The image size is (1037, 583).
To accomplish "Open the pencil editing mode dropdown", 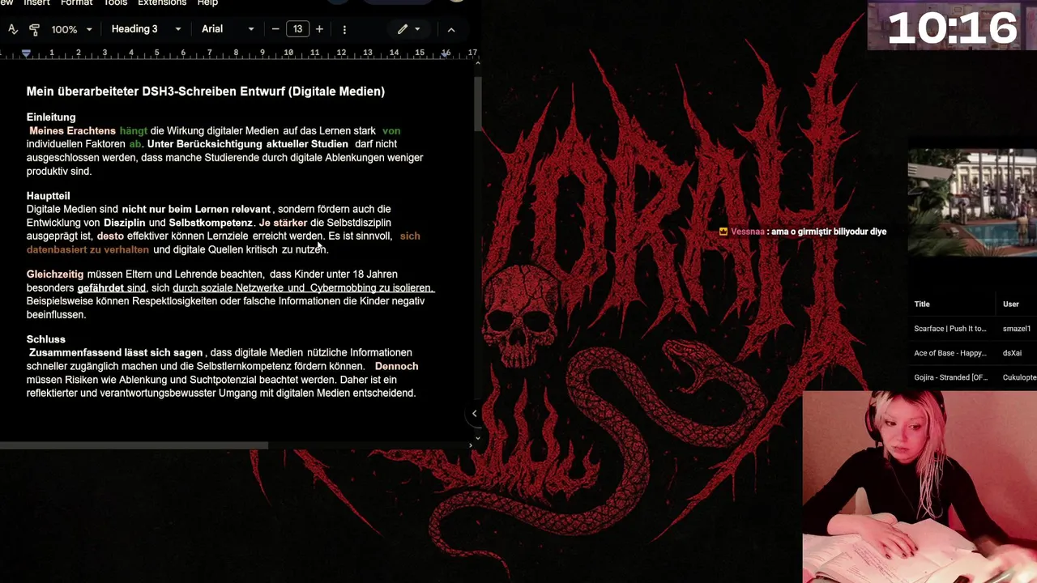I will coord(408,29).
